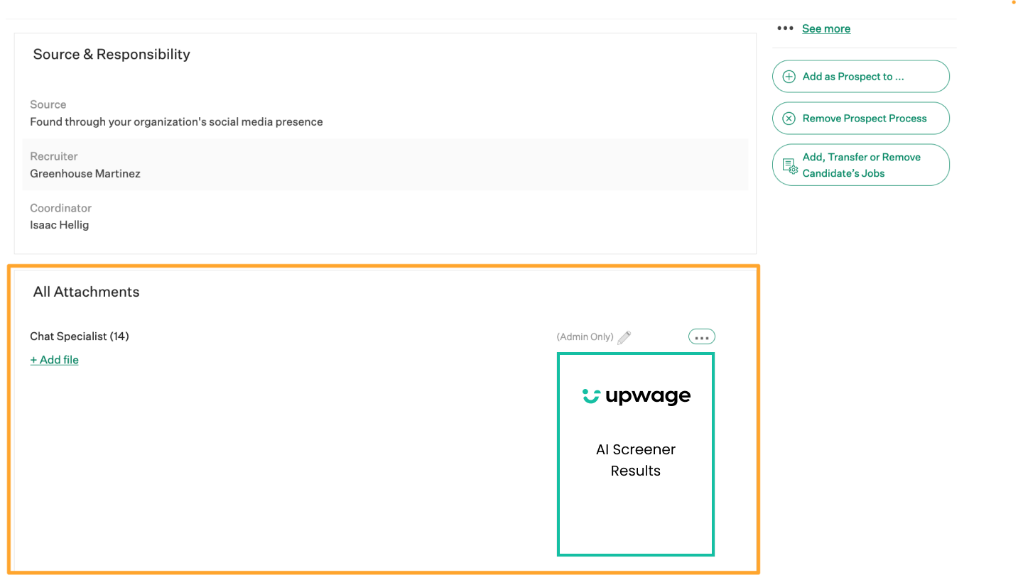Click the Add as Prospect to ... button

coord(861,77)
